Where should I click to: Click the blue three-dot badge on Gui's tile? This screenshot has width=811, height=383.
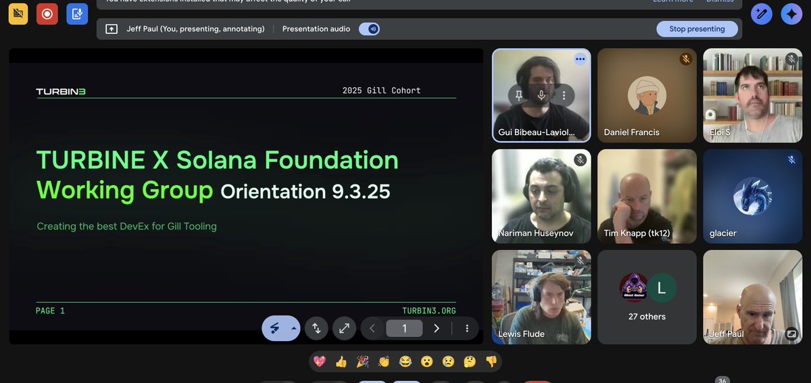point(580,59)
